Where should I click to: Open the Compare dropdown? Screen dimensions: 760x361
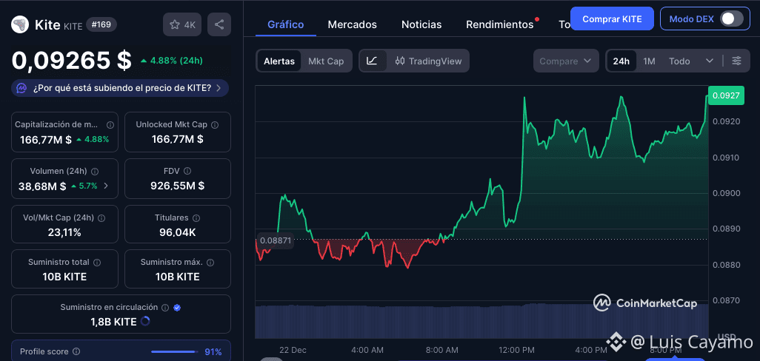[566, 61]
